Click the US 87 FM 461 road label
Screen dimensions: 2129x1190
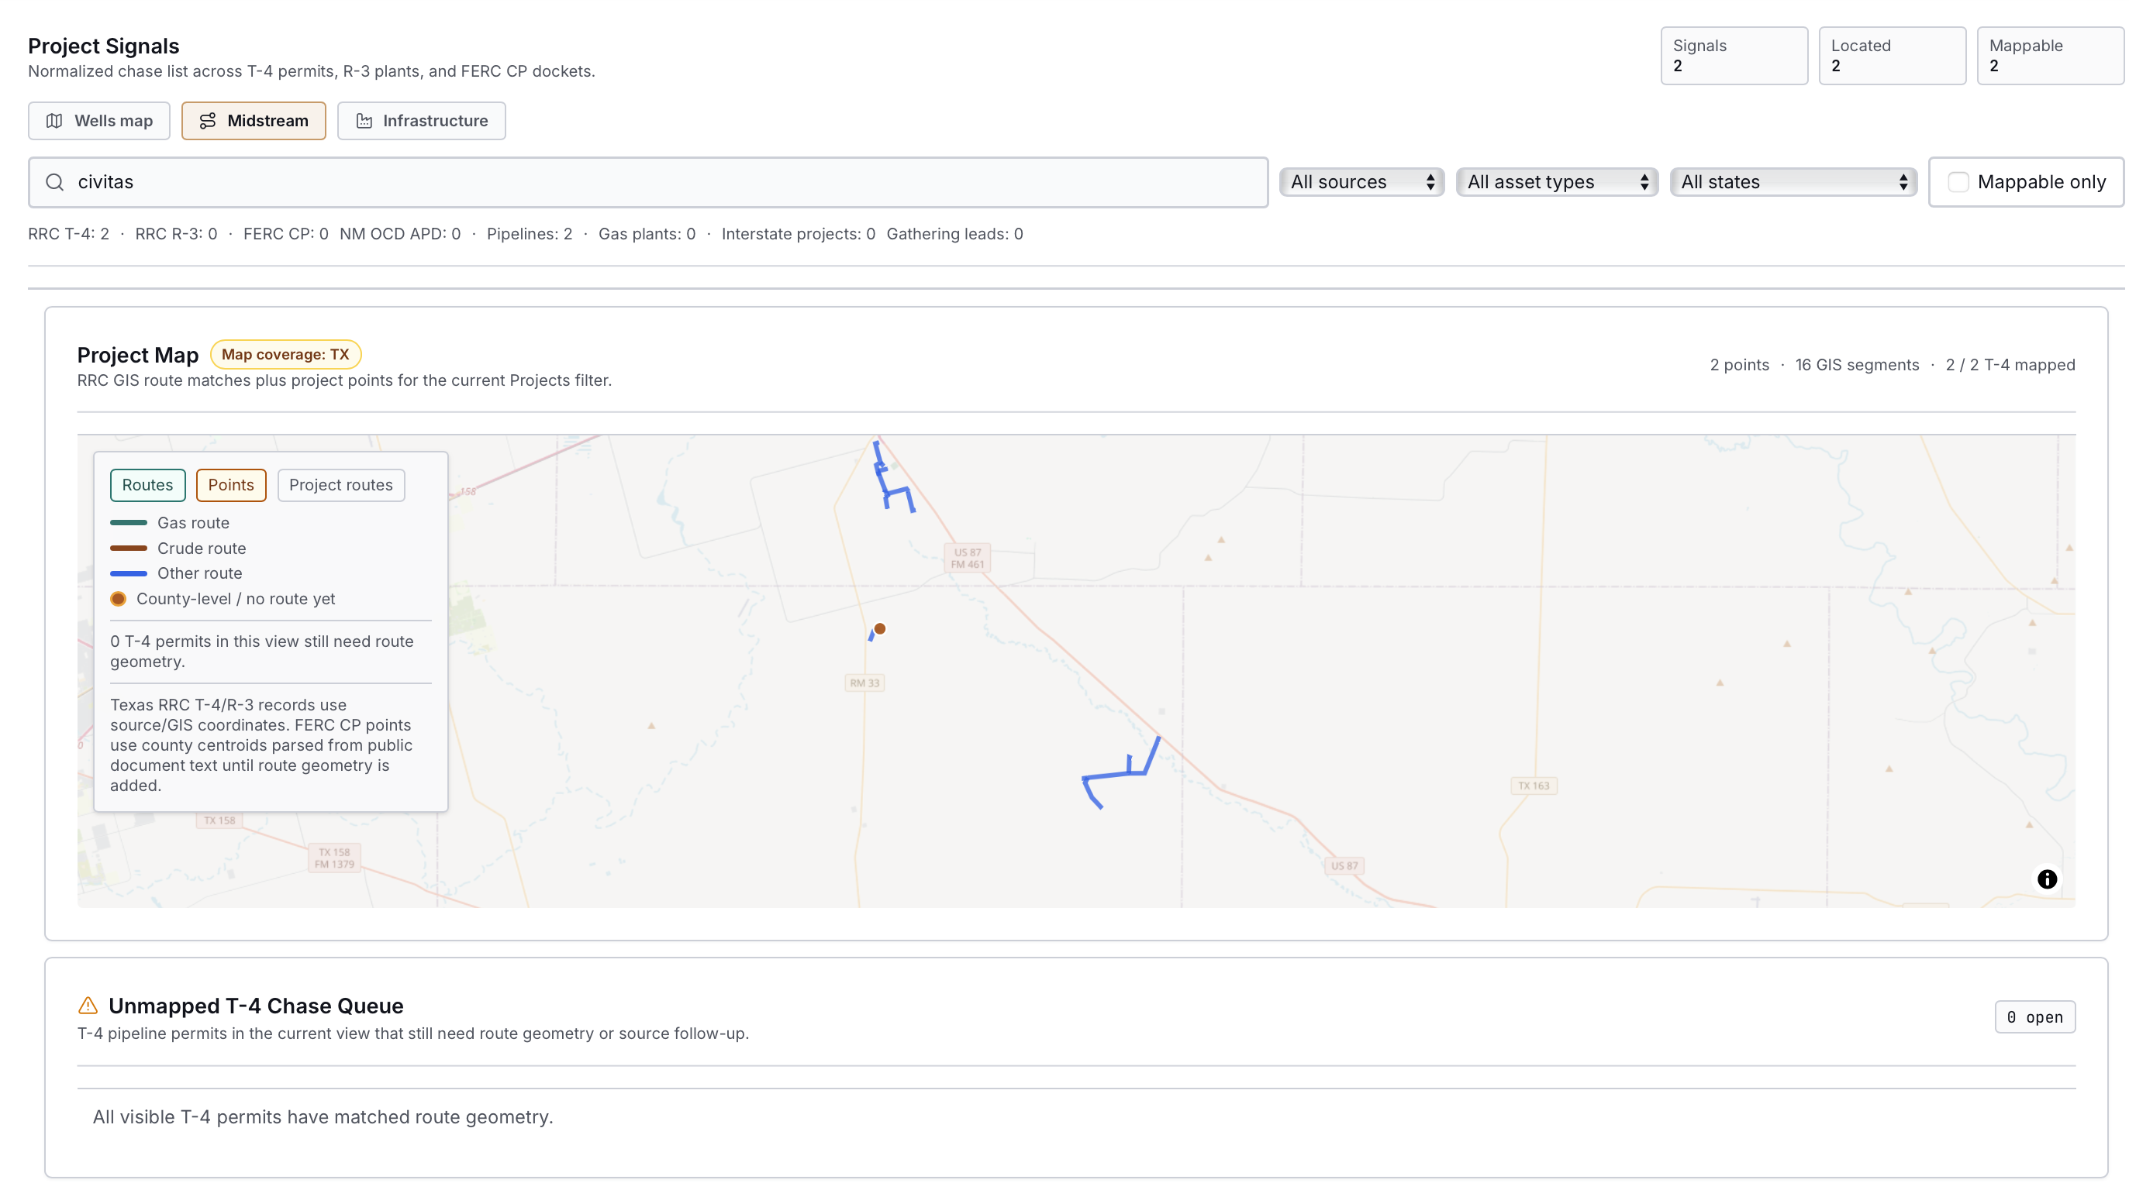coord(967,559)
